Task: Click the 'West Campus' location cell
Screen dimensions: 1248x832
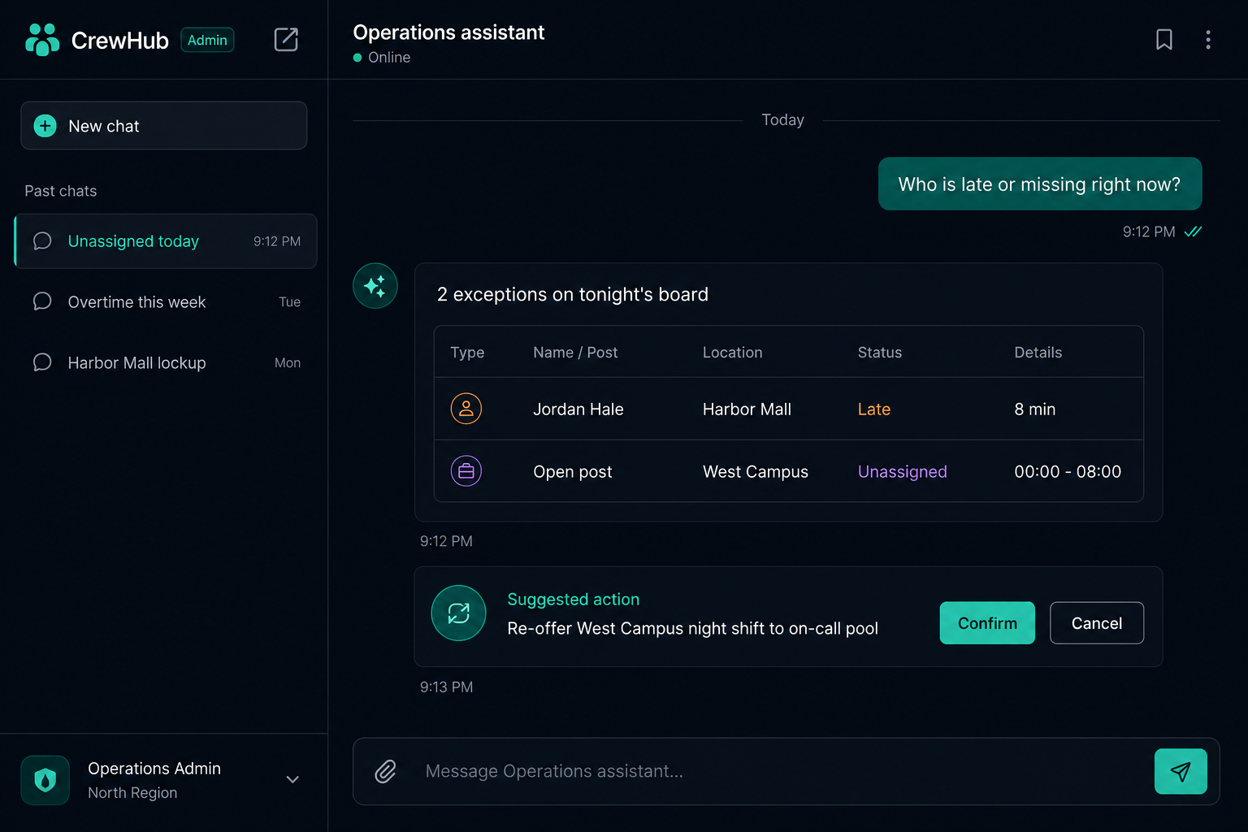Action: point(756,472)
